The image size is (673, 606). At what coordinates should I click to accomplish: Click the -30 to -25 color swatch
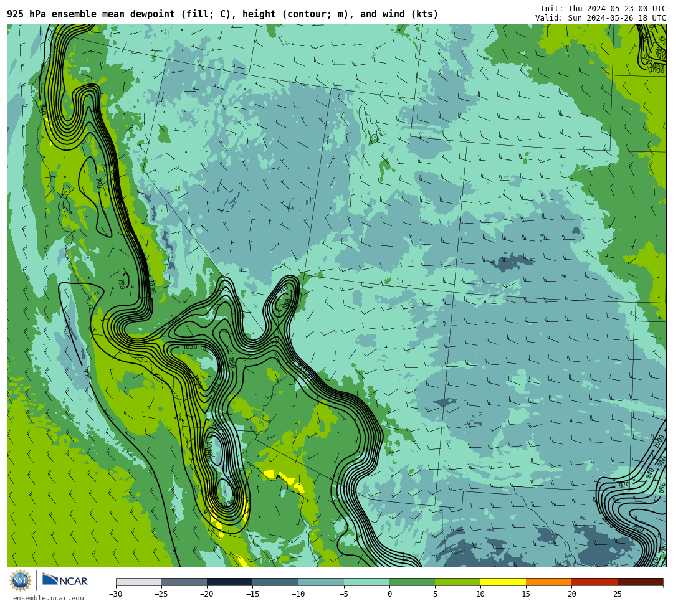pos(138,582)
